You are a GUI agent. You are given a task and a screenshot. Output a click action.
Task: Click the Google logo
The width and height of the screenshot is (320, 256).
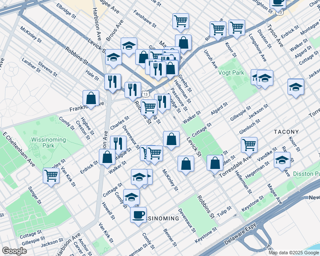click(x=14, y=251)
